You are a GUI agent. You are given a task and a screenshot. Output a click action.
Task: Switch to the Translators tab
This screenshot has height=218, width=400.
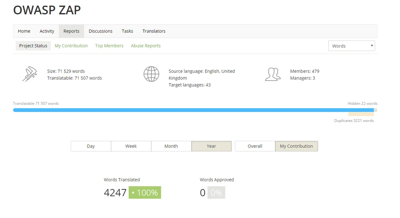(x=154, y=31)
